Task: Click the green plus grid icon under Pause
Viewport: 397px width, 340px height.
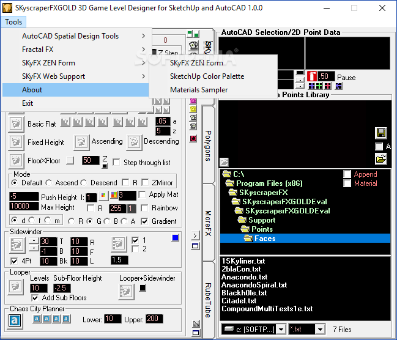Action: pyautogui.click(x=319, y=86)
